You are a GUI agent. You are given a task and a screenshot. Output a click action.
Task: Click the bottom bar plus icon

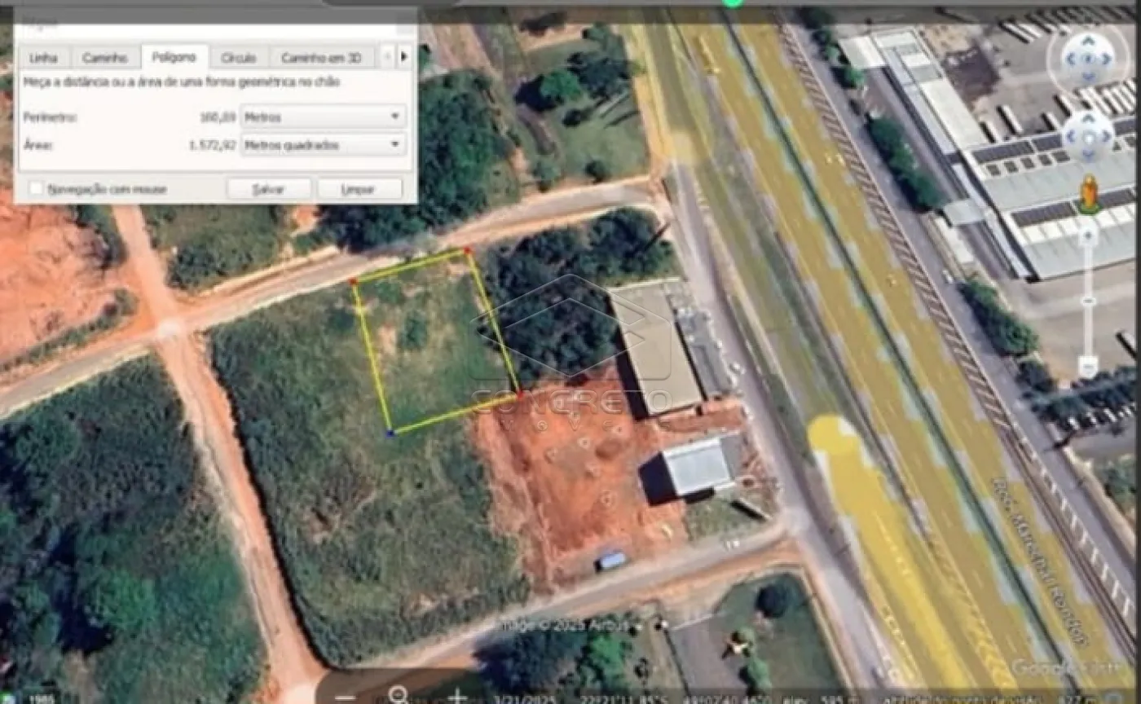(x=457, y=697)
